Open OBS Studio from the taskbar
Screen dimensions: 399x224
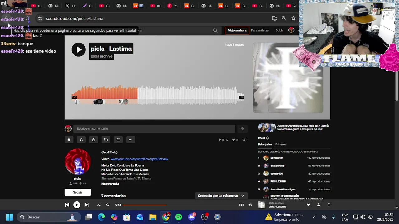tap(204, 217)
